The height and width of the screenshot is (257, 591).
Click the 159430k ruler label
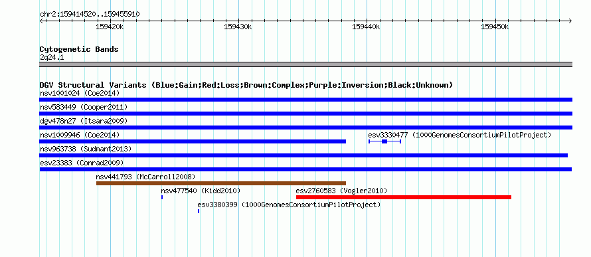click(238, 27)
